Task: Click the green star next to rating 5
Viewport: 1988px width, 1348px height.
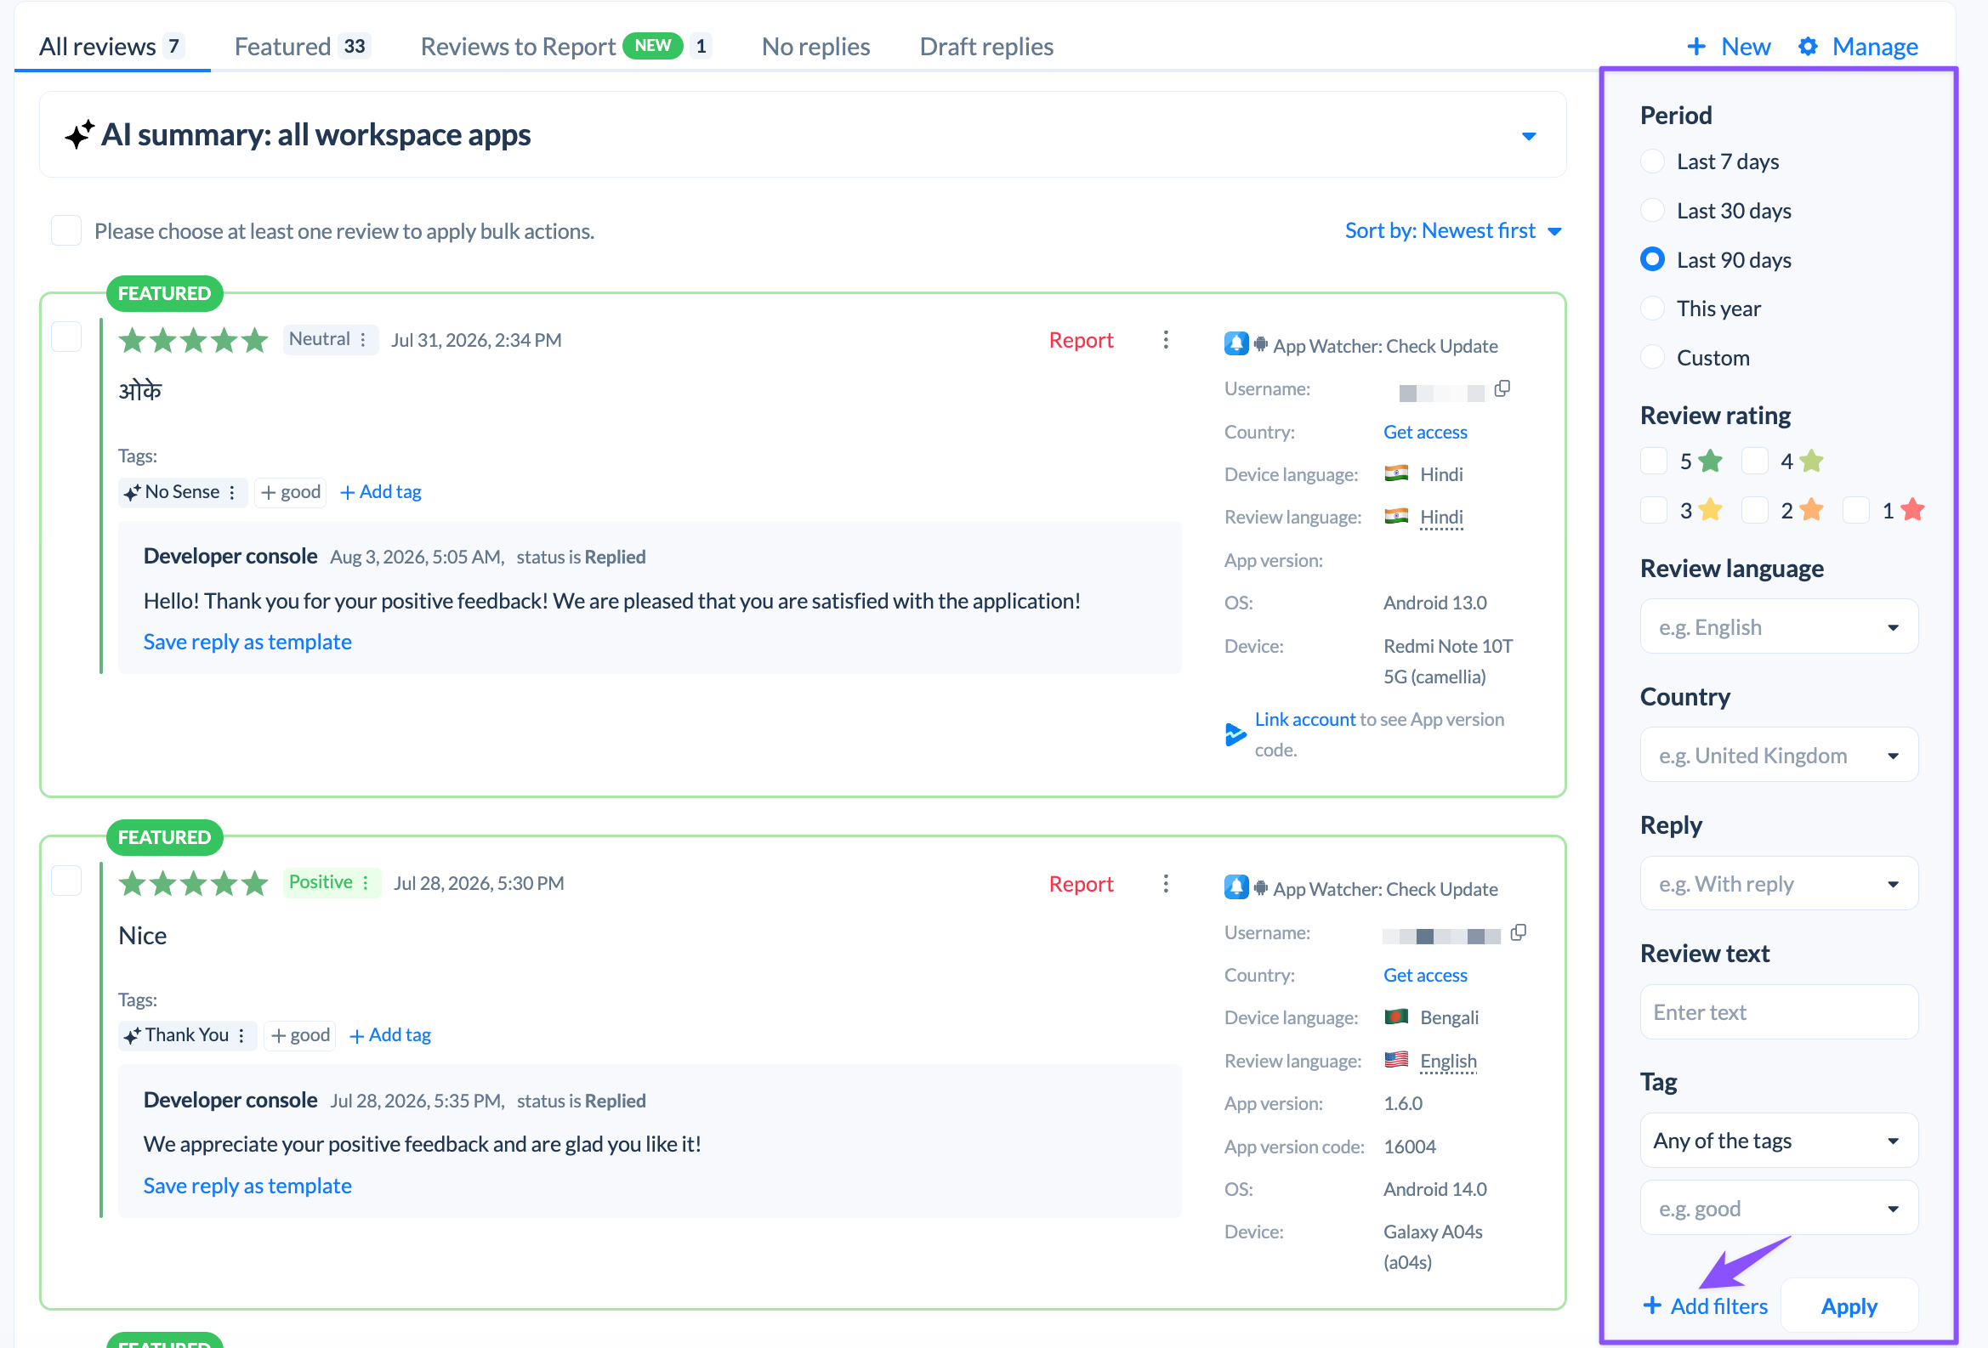Action: pos(1709,462)
